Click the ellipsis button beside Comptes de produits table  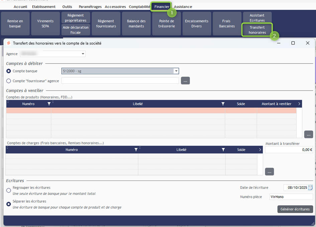coord(308,134)
